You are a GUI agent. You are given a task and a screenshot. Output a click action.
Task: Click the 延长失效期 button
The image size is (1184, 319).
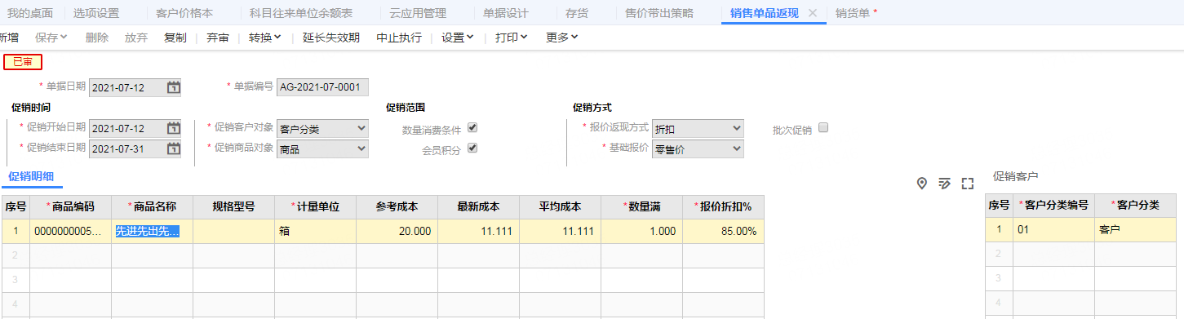coord(330,38)
